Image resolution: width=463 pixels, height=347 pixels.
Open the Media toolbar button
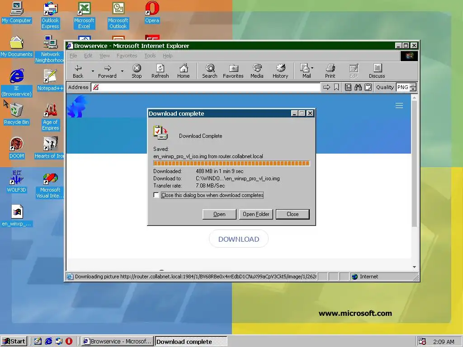pos(257,71)
